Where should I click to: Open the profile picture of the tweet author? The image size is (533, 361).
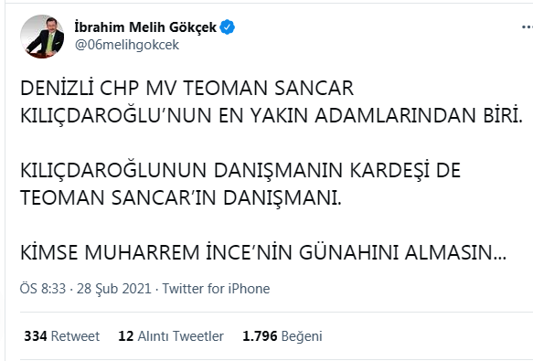(x=42, y=37)
